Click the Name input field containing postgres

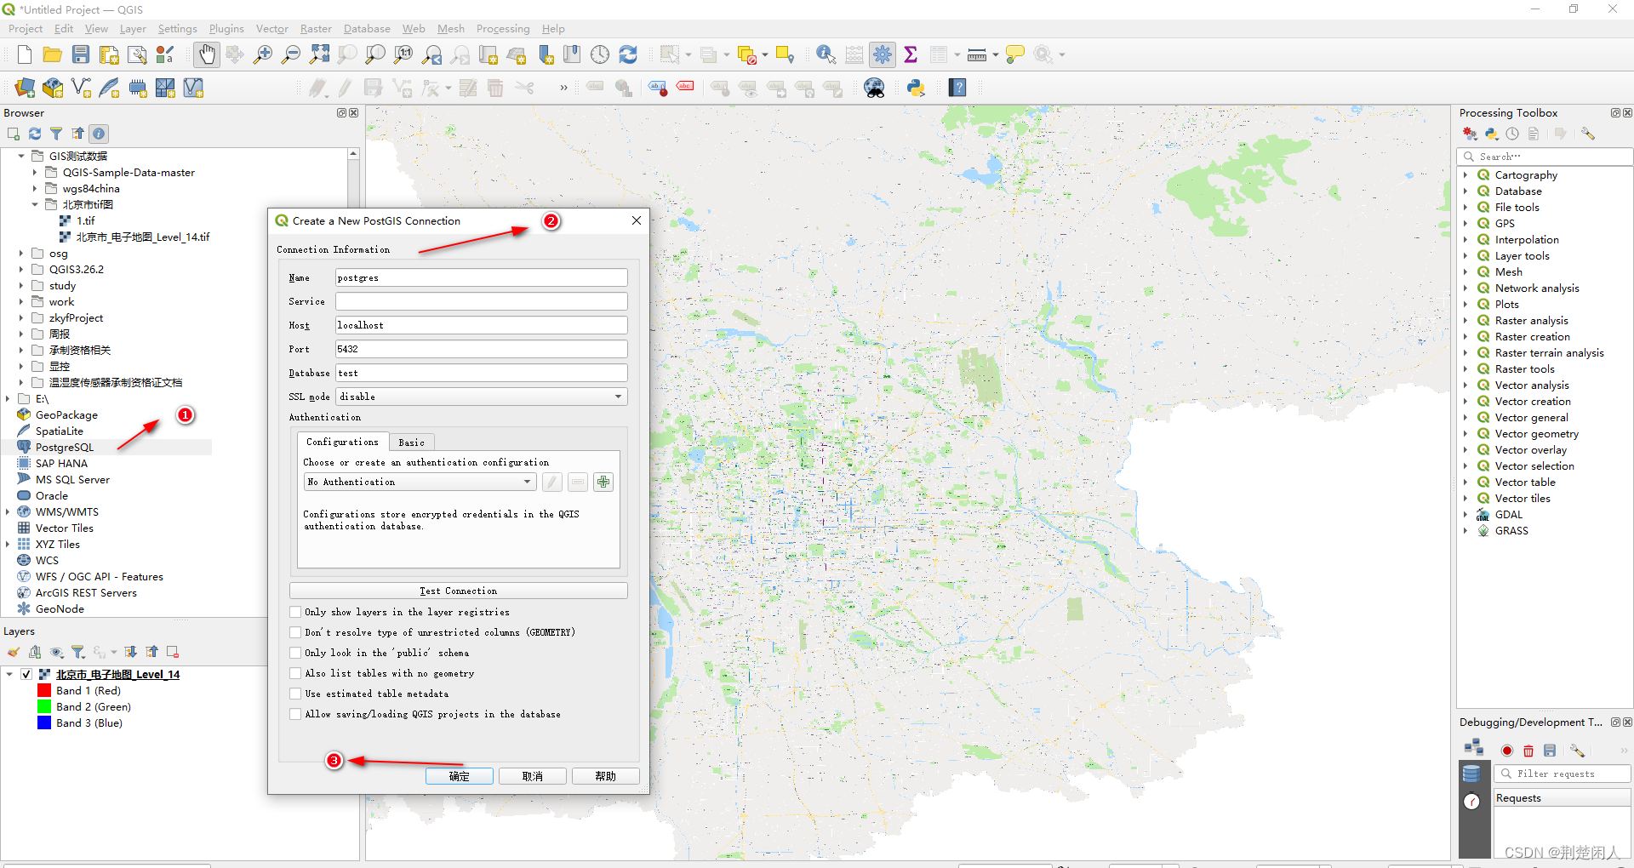(482, 277)
